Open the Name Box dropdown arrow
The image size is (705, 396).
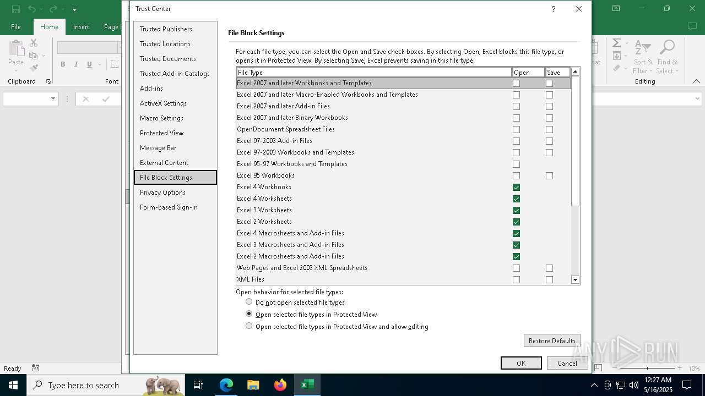pyautogui.click(x=53, y=99)
